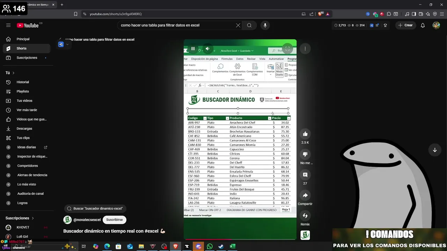Screen dimensions: 447x251
Task: Open Steam from the taskbar
Action: coord(221,246)
